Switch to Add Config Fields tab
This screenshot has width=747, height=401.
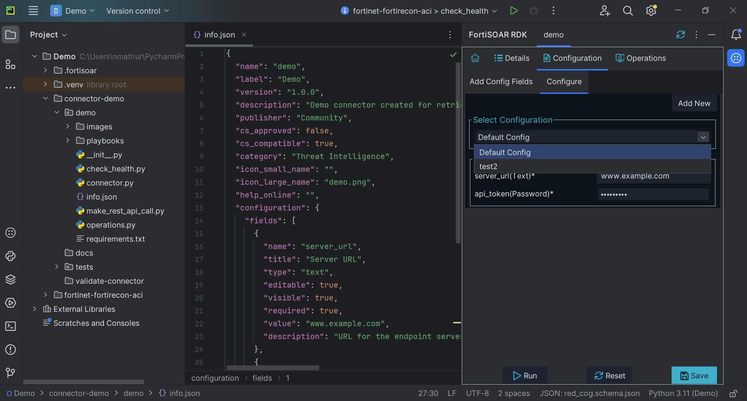click(x=501, y=81)
